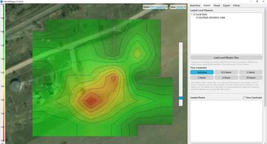This screenshot has width=267, height=144.
Task: Select the Unlimited time constraint
Action: coord(202,72)
